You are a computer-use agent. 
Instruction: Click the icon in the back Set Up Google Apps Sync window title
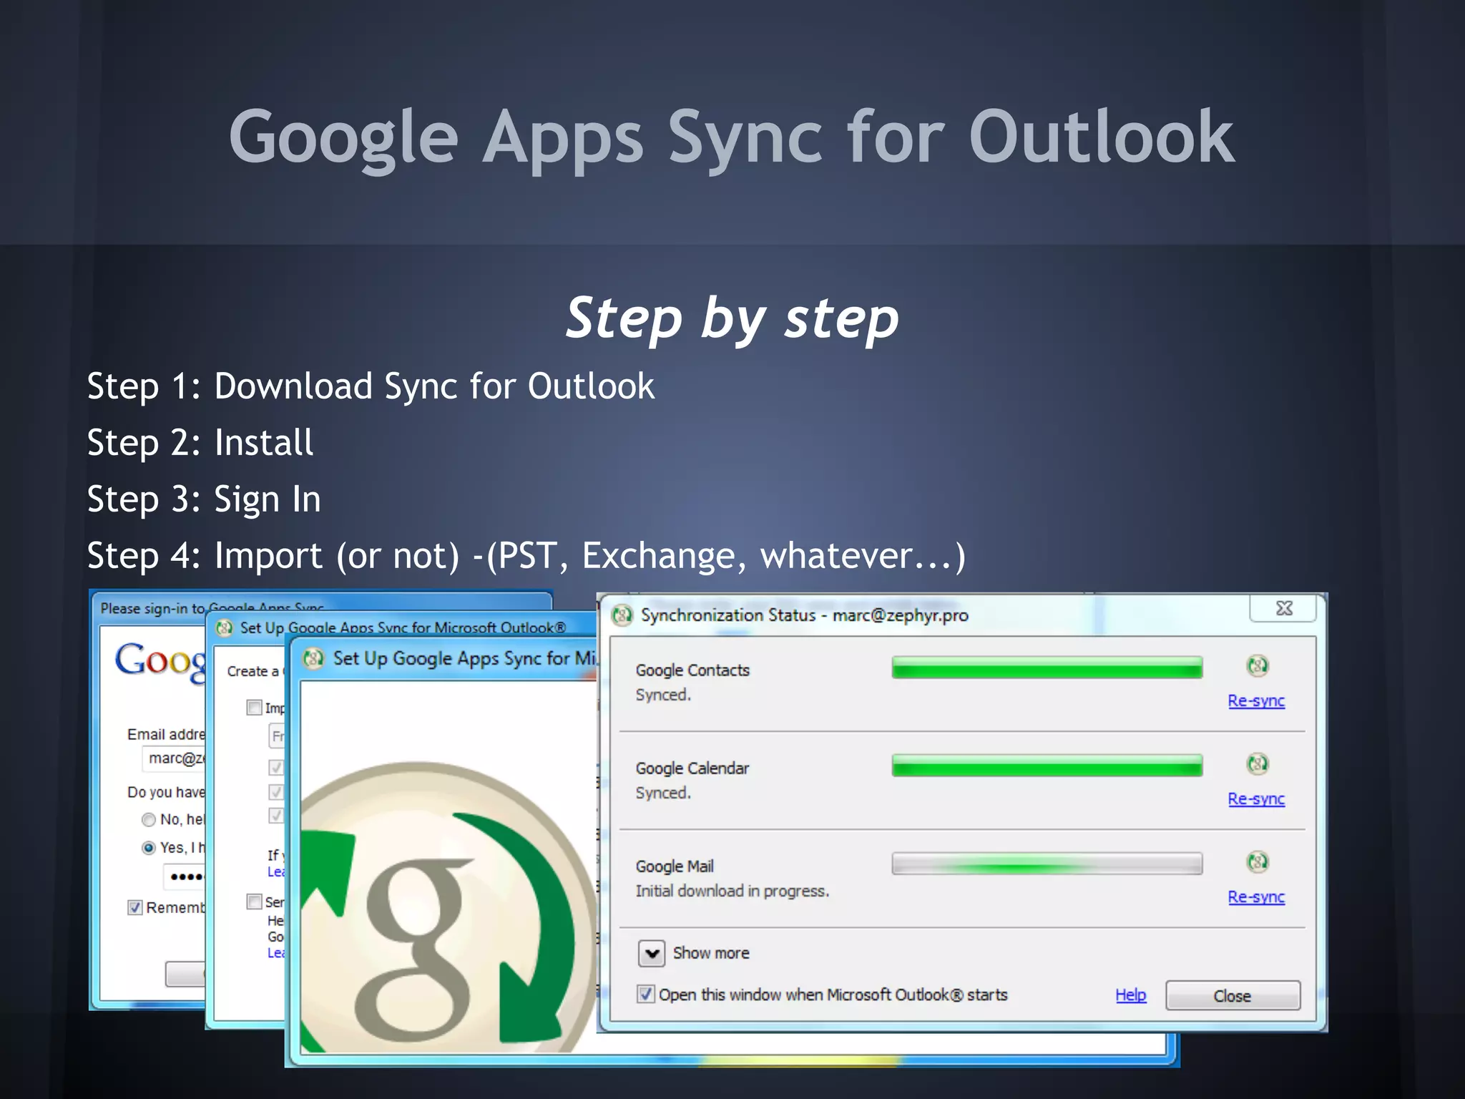(x=225, y=628)
